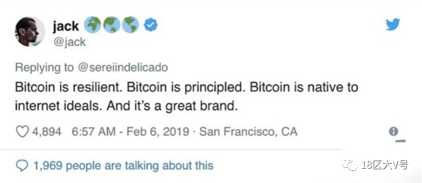
Task: Open jack's profile avatar photo
Action: [30, 32]
